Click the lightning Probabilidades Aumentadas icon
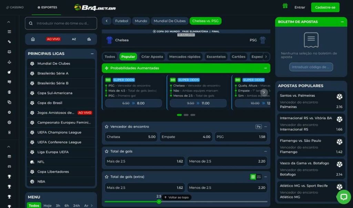Viewport: 353px width, 208px height. (107, 68)
